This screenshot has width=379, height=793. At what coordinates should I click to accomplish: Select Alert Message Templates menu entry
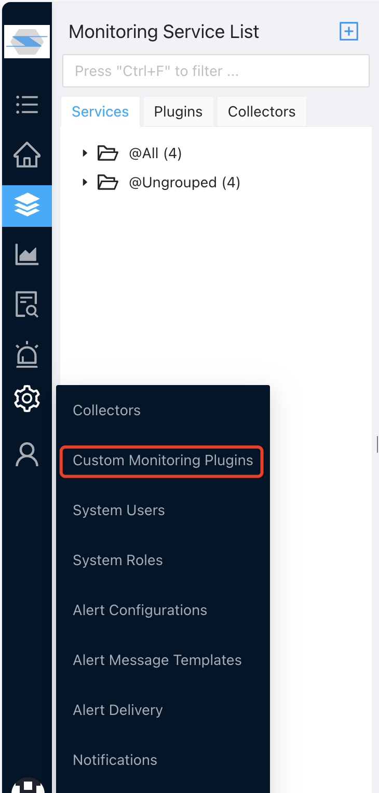click(157, 660)
